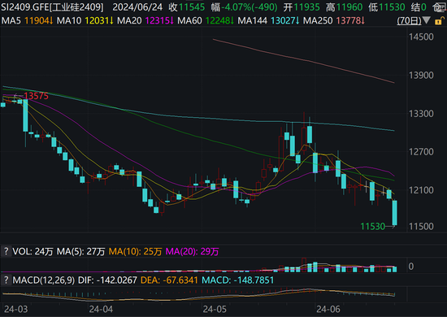Click the yellow unlock padlock icon

440,21
